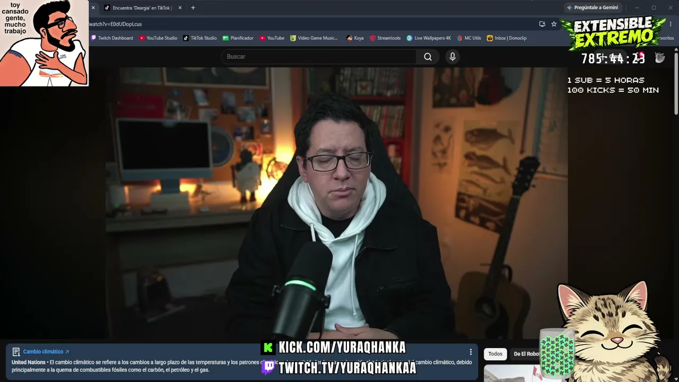The image size is (679, 382).
Task: Select the 'De El Robot' filter chip
Action: [526, 354]
